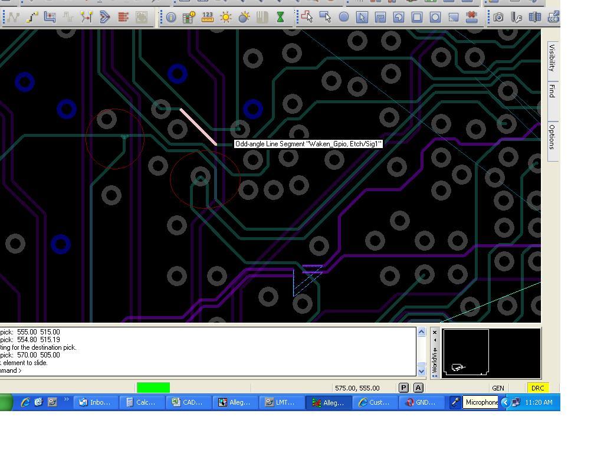Click the camera snapshot icon
The height and width of the screenshot is (453, 604).
click(x=498, y=18)
